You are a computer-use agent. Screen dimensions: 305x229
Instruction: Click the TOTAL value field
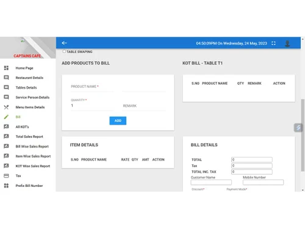coord(252,159)
